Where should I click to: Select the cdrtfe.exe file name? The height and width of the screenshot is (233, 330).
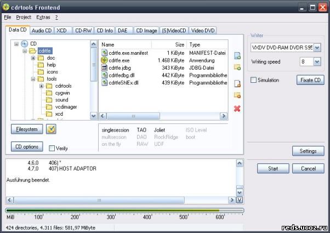(119, 60)
